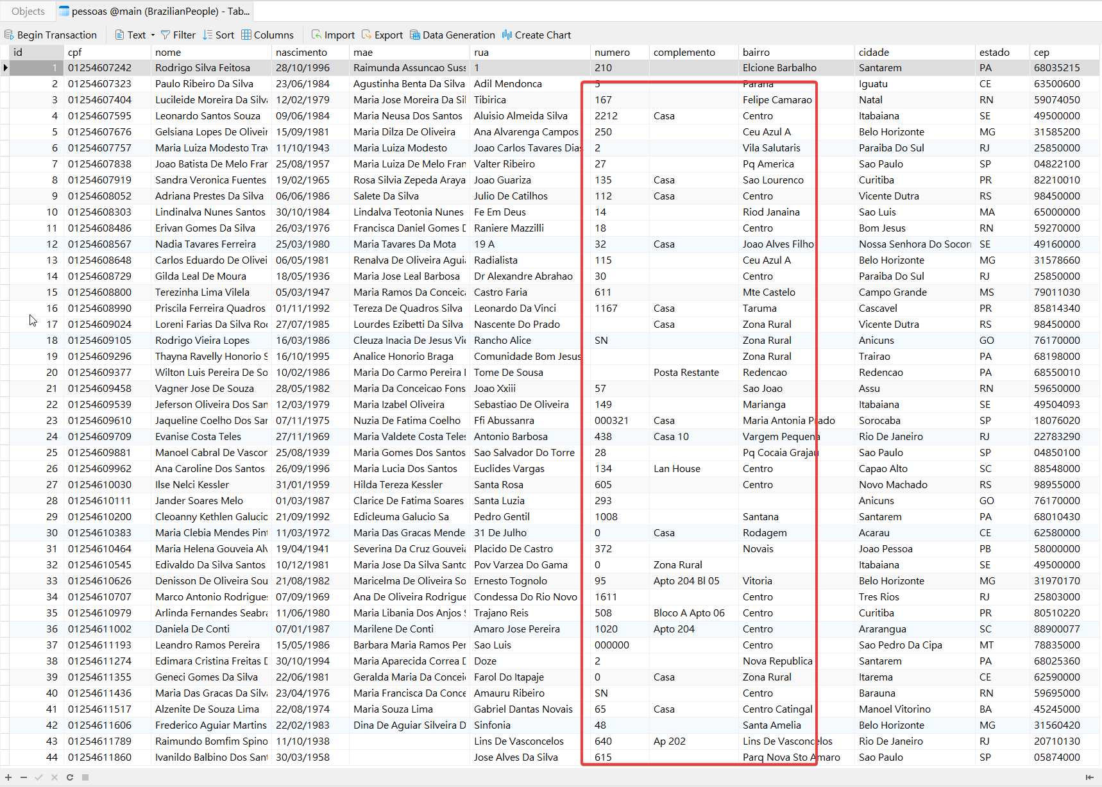This screenshot has height=787, width=1102.
Task: Click the Create Chart icon
Action: (507, 35)
